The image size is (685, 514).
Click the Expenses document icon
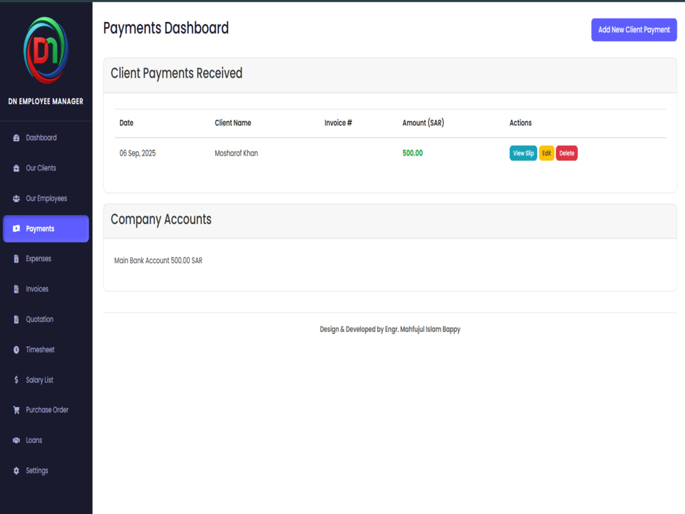[16, 259]
